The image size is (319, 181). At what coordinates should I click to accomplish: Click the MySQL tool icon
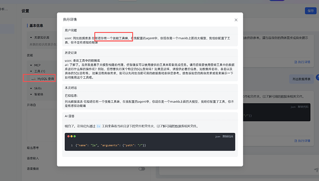[34, 79]
